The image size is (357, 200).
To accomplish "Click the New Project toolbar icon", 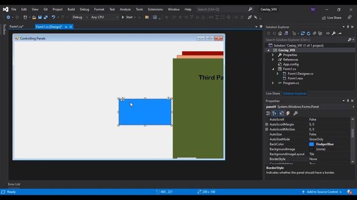I will pos(25,17).
